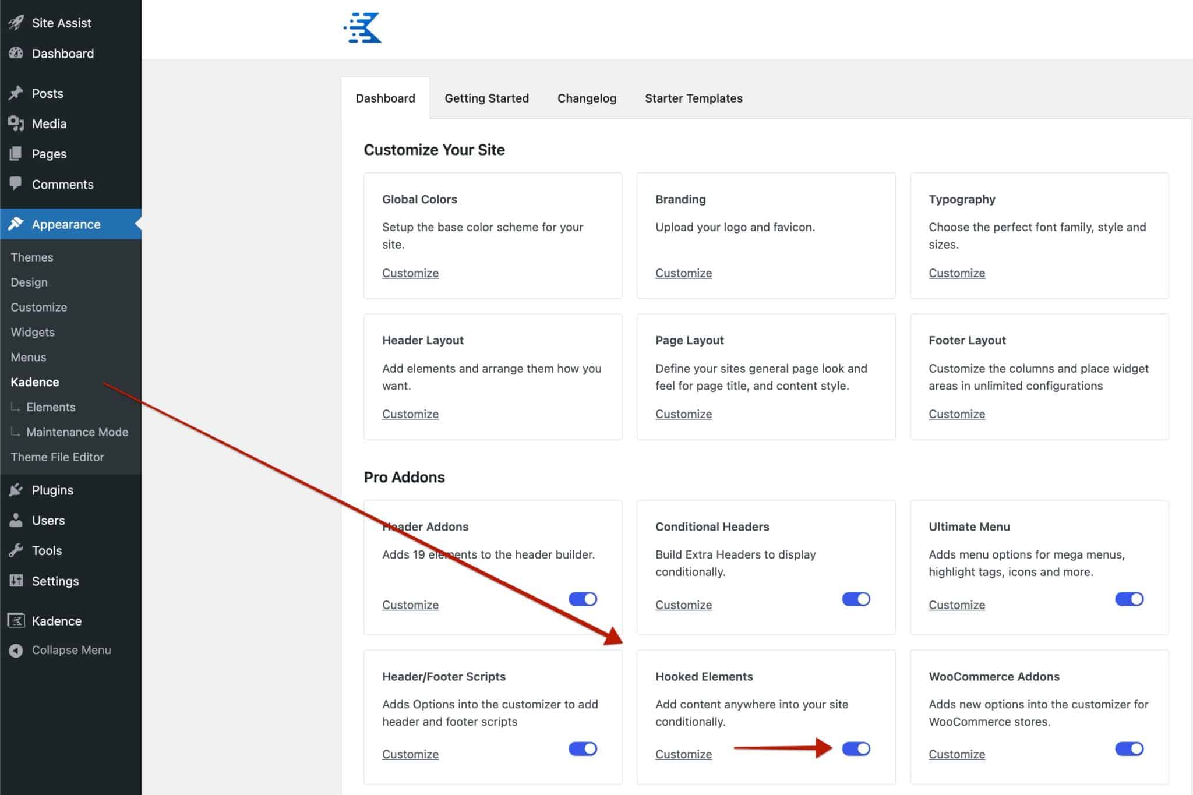The width and height of the screenshot is (1193, 795).
Task: Open Maintenance Mode from the sidebar
Action: click(x=77, y=432)
